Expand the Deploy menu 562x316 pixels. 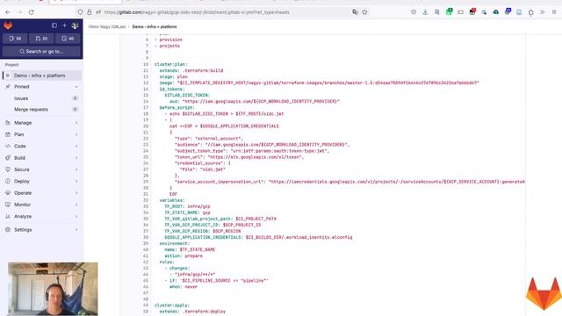41,182
